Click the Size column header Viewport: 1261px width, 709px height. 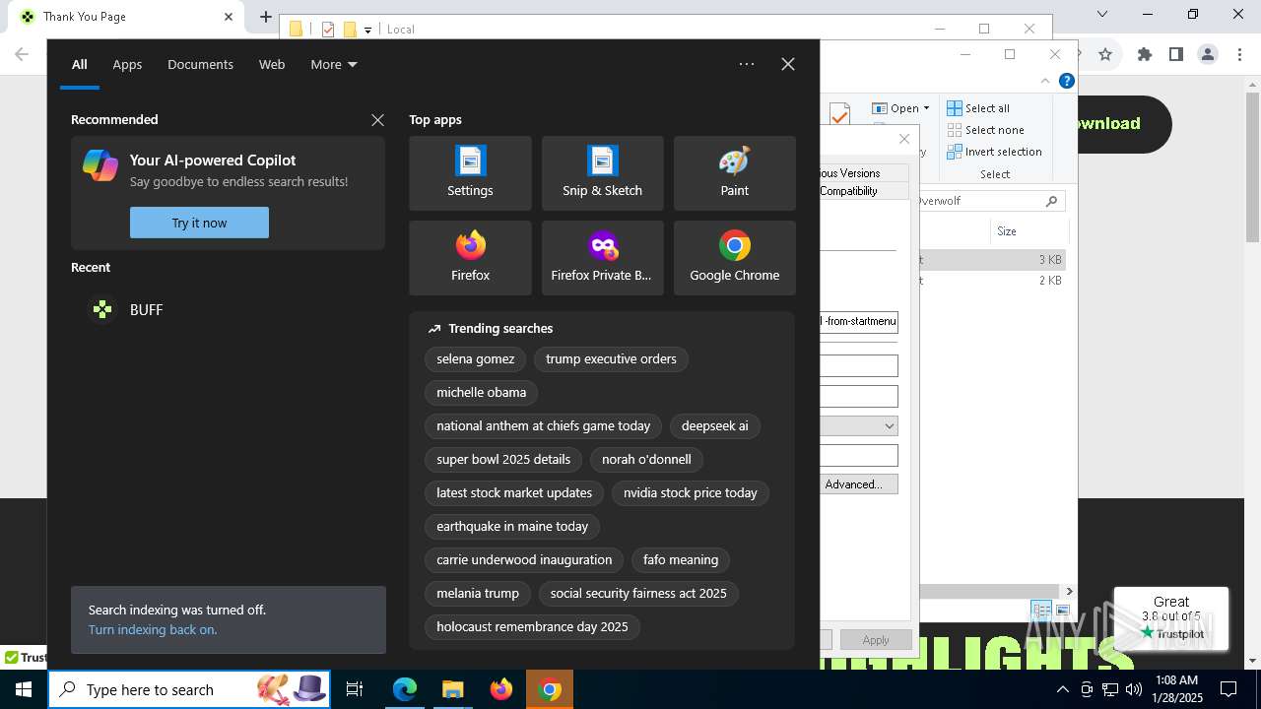[1028, 231]
